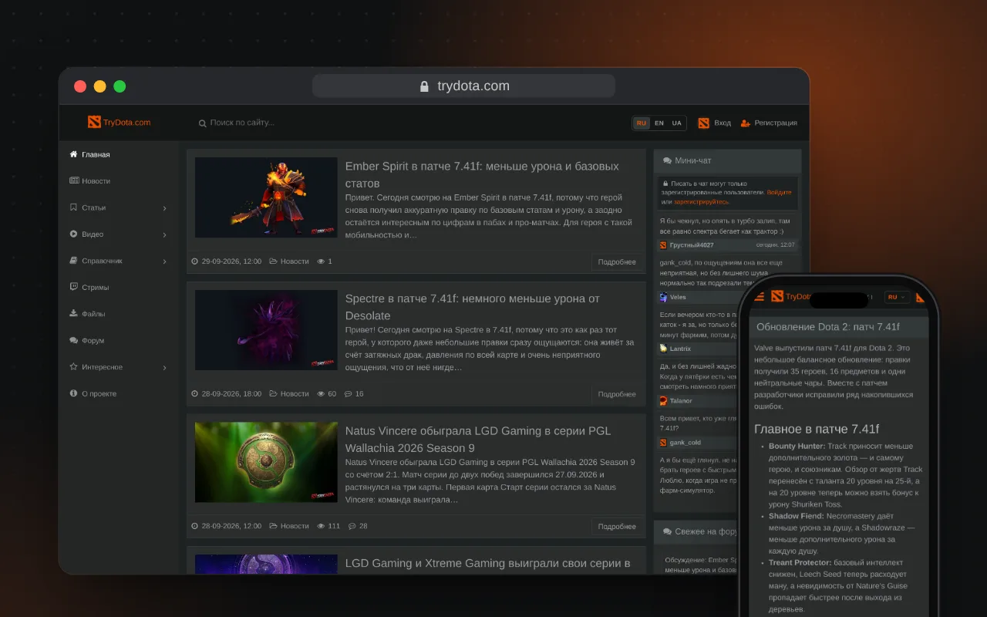This screenshot has width=987, height=617.
Task: Click the clock icon by 28-09-2026, 12:00
Action: (x=195, y=526)
